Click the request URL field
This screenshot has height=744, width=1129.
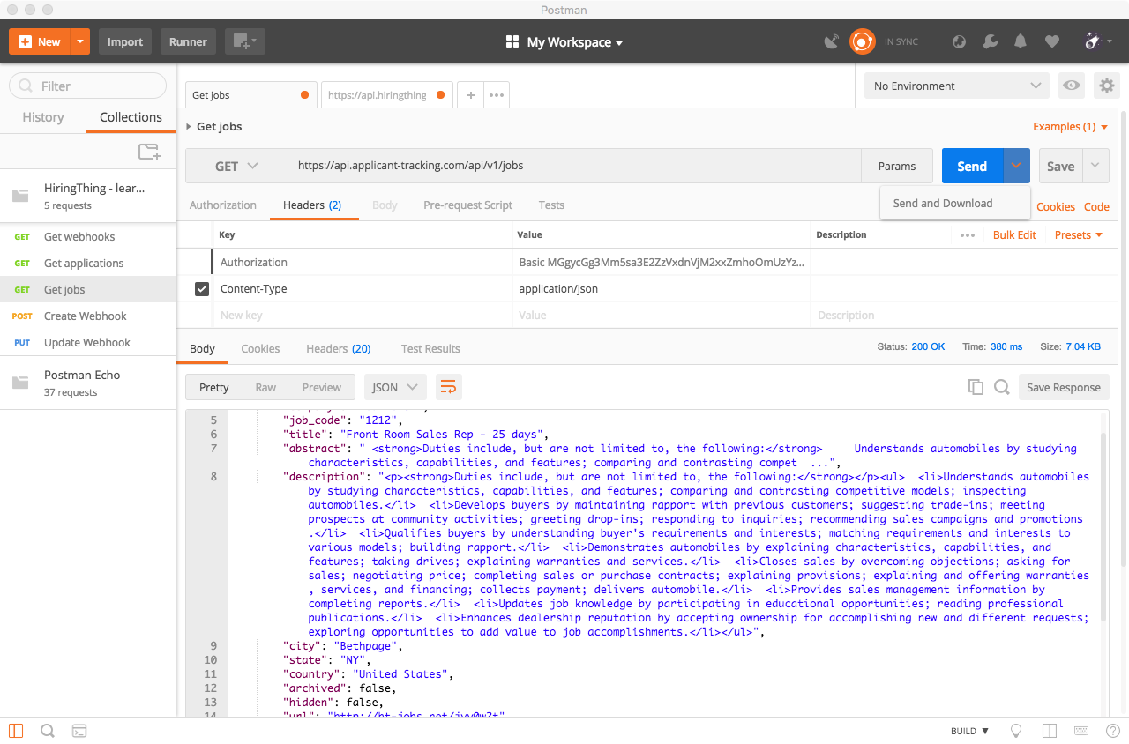[x=574, y=166]
